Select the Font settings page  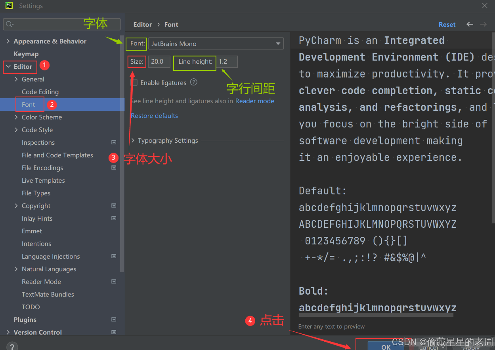click(x=29, y=104)
